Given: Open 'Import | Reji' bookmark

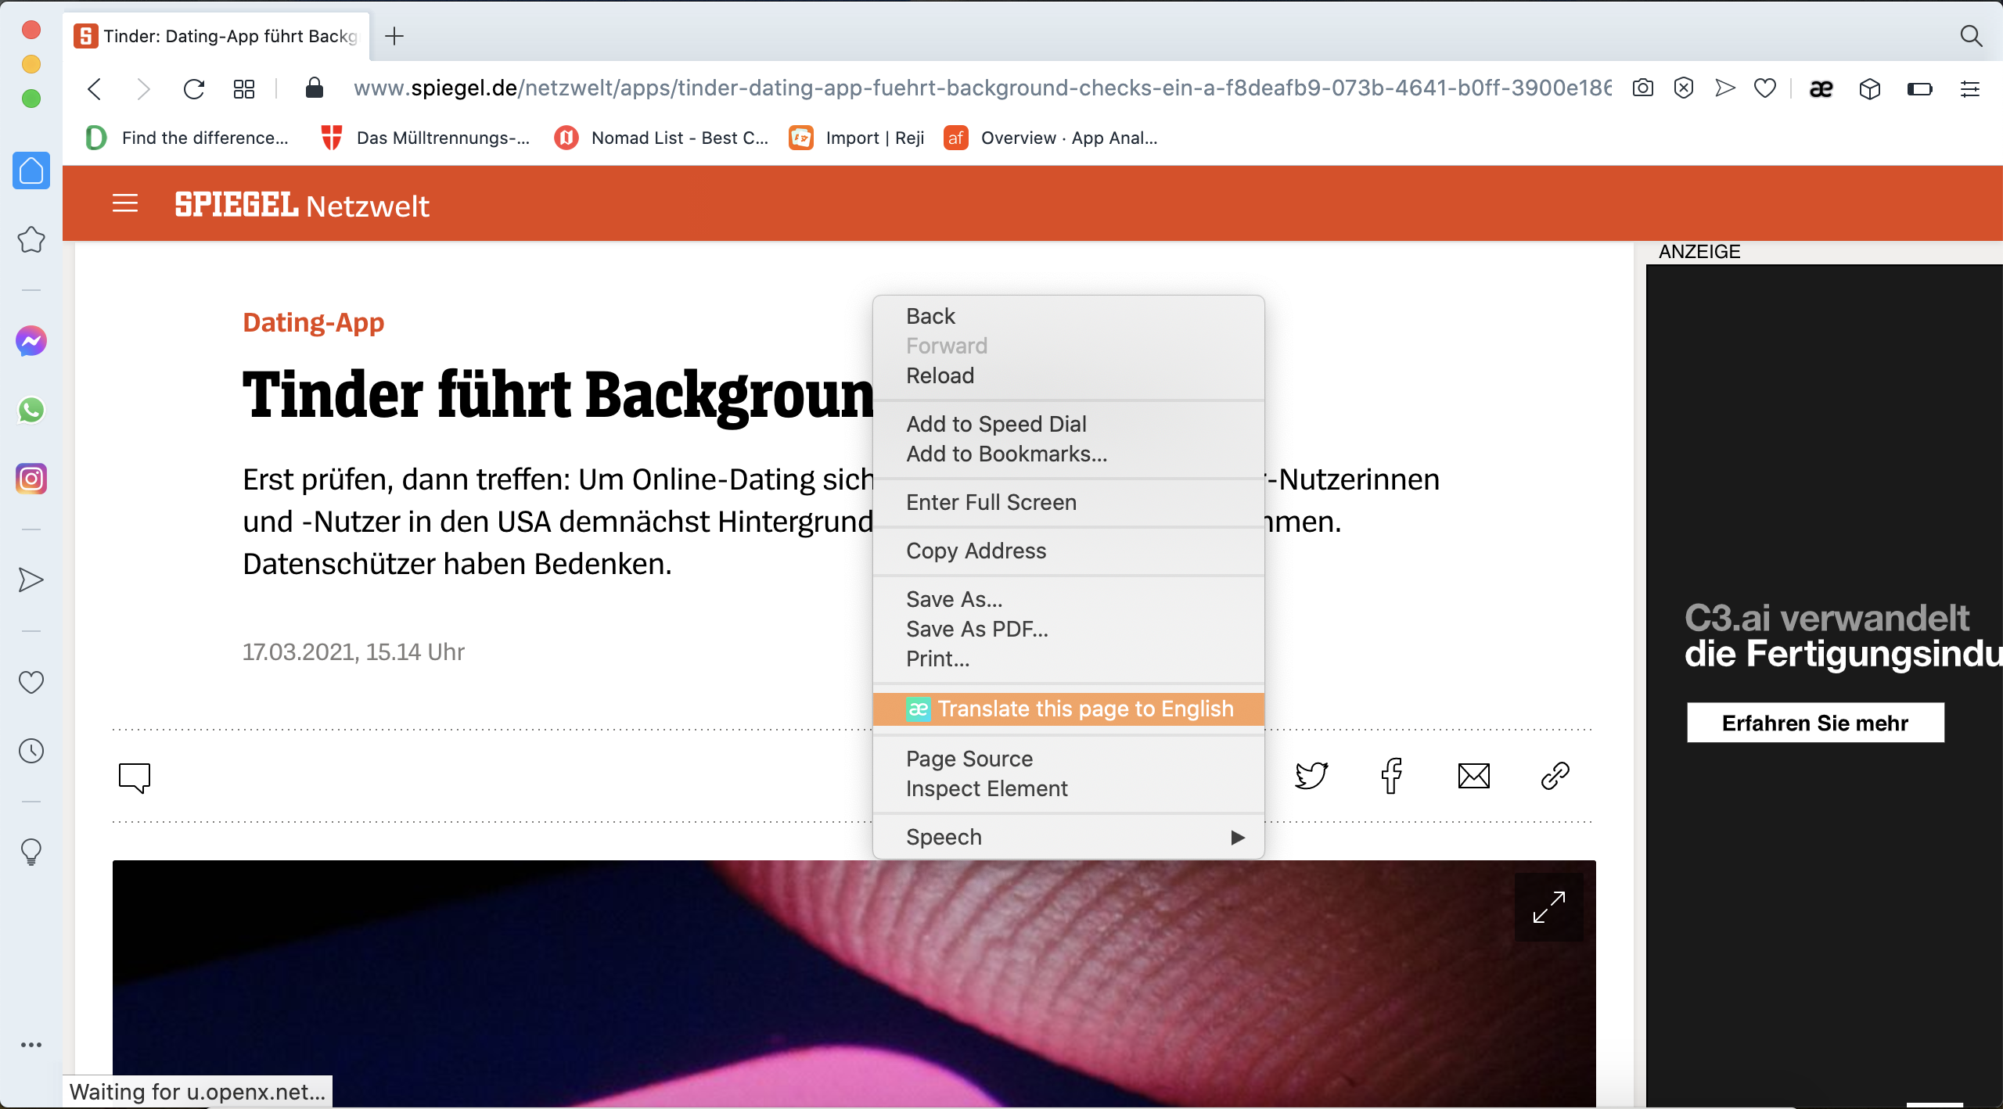Looking at the screenshot, I should coord(857,138).
